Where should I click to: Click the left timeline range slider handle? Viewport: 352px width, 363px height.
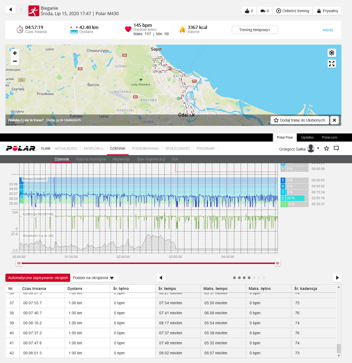(19, 263)
